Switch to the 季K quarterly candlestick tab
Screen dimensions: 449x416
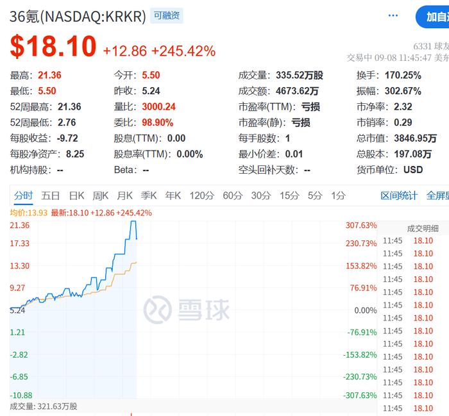(x=149, y=196)
